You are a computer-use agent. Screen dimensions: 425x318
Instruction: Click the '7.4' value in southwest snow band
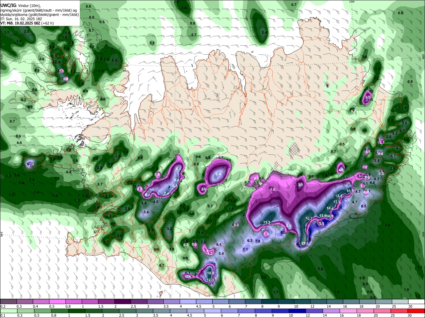click(x=167, y=194)
